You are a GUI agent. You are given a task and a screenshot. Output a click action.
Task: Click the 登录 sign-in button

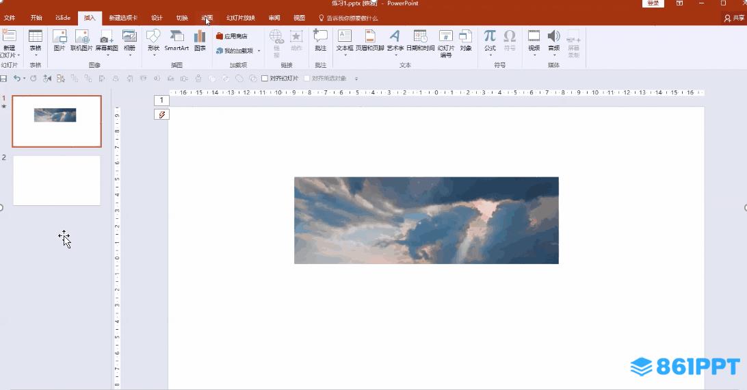[x=653, y=3]
